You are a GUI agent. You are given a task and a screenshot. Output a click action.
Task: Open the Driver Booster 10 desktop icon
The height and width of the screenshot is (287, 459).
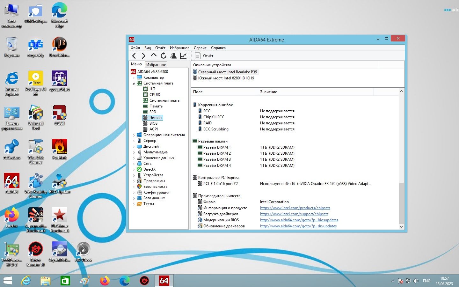click(x=36, y=254)
